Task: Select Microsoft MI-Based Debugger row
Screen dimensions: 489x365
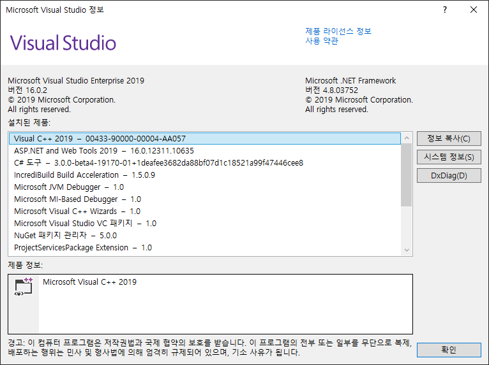Action: point(205,199)
